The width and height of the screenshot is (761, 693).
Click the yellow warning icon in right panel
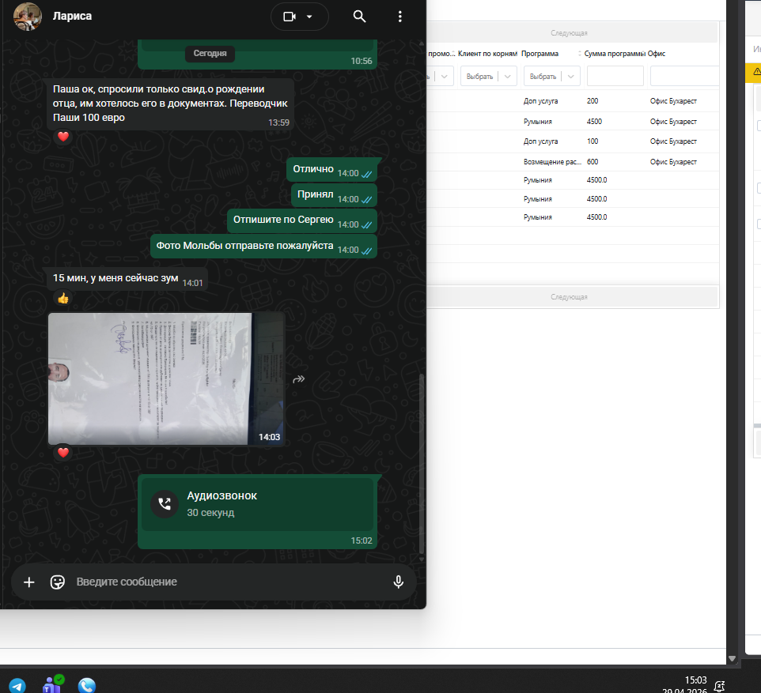[x=756, y=72]
